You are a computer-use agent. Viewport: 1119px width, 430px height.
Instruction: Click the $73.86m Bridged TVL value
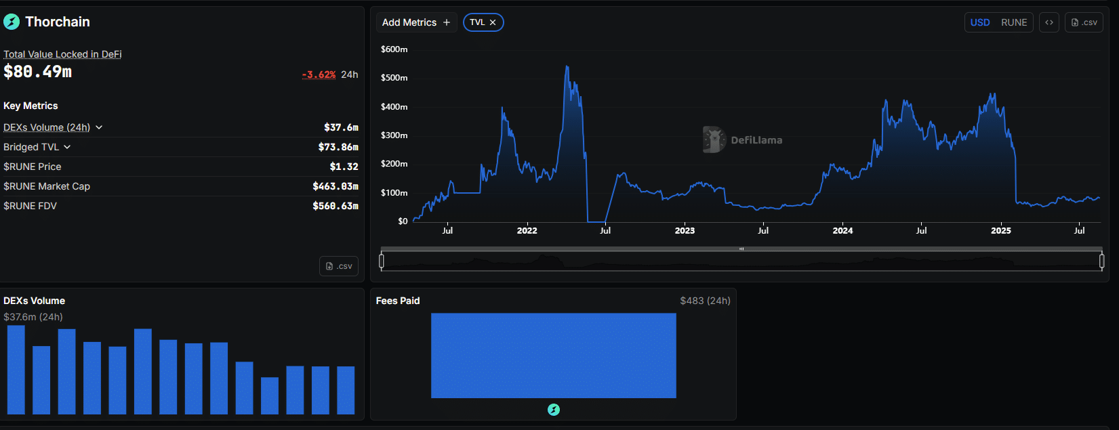pyautogui.click(x=338, y=147)
